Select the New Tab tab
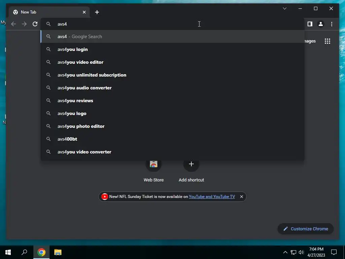This screenshot has height=259, width=345. tap(49, 12)
